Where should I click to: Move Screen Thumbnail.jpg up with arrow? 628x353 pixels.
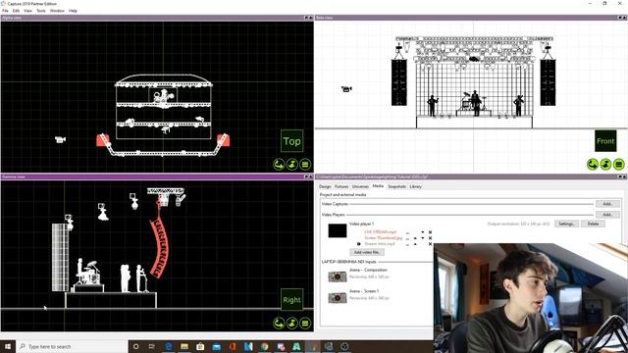coord(415,237)
